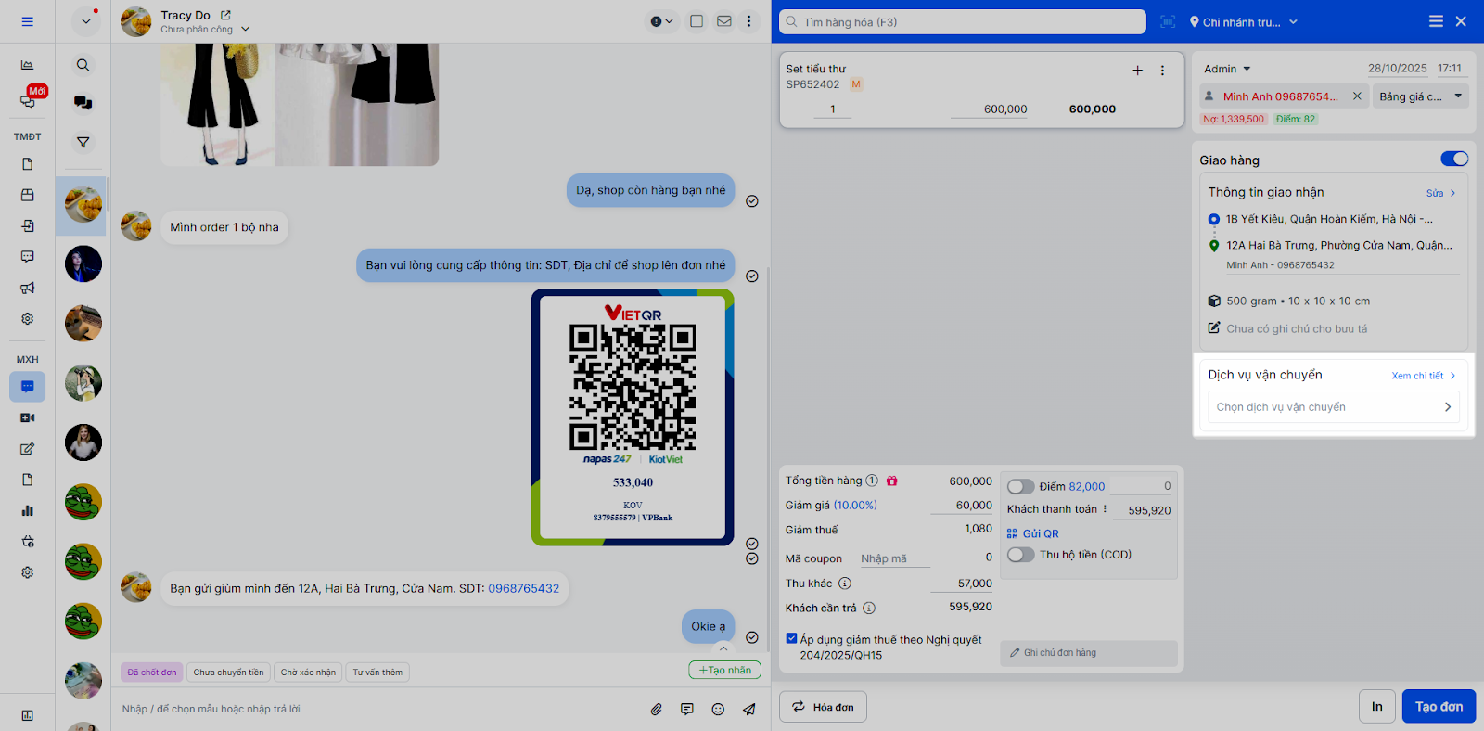Screen dimensions: 1484x731
Task: Open the conversation filter funnel icon
Action: [x=83, y=142]
